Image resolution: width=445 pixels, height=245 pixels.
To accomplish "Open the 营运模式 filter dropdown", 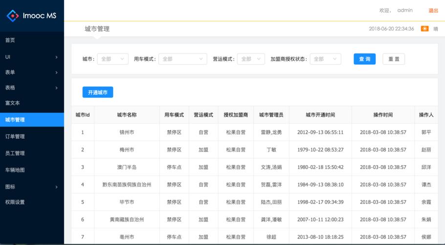I will 251,59.
